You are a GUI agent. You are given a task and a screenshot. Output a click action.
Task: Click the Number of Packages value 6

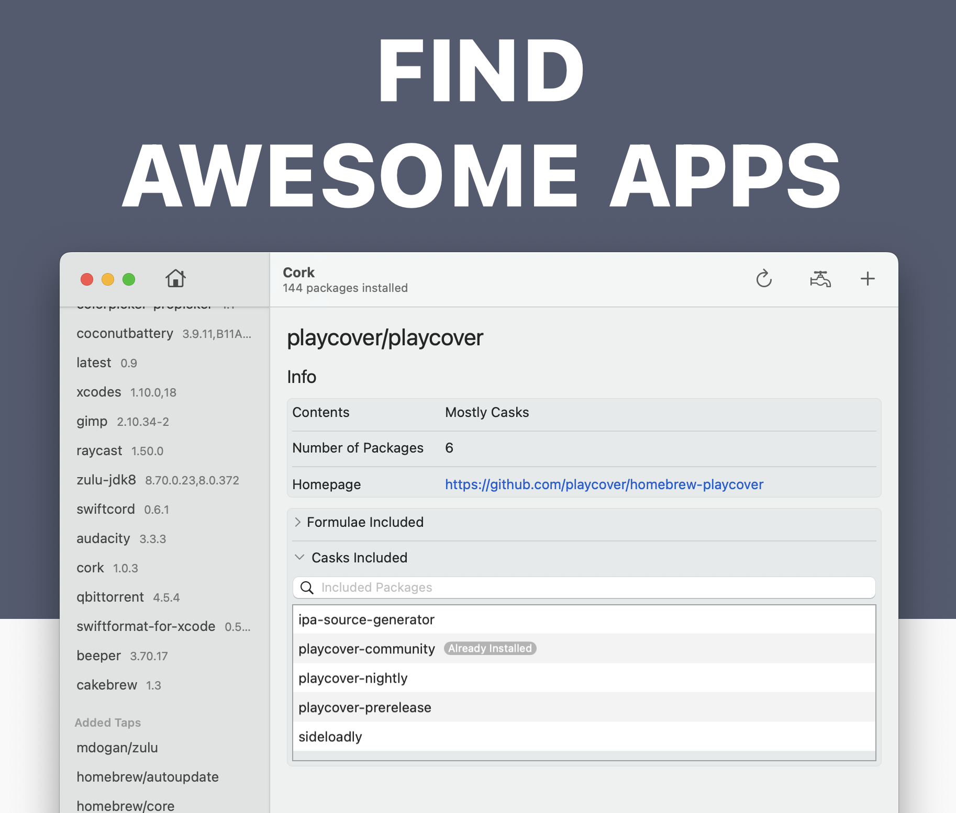449,448
